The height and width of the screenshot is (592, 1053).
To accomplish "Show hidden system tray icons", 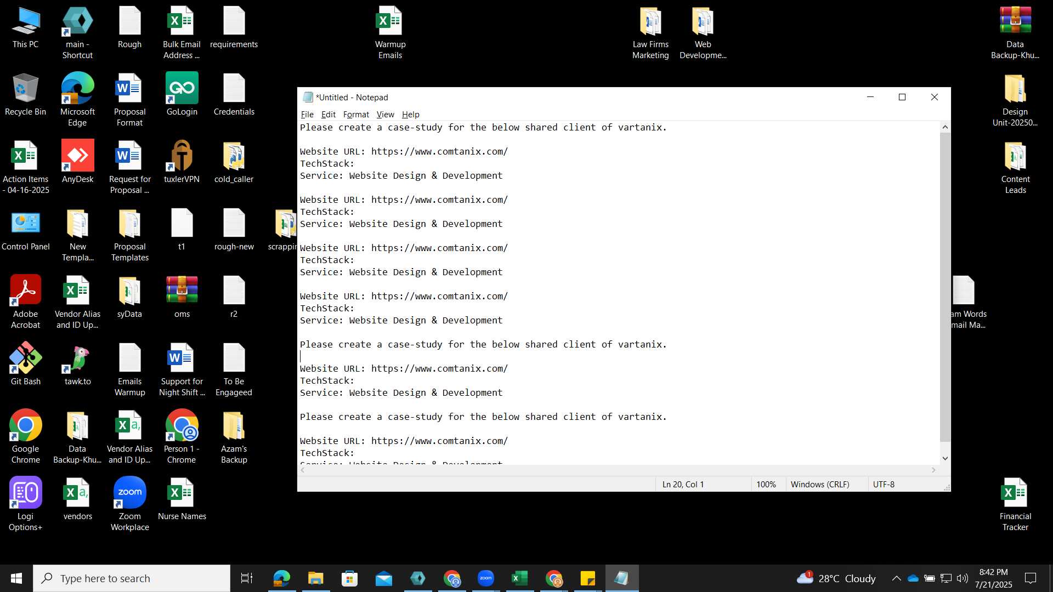I will (896, 578).
